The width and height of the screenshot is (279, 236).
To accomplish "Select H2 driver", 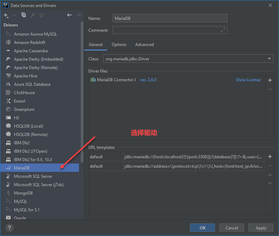I will [40, 118].
